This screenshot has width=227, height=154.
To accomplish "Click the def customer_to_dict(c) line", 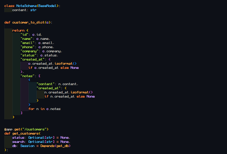I will point(28,23).
